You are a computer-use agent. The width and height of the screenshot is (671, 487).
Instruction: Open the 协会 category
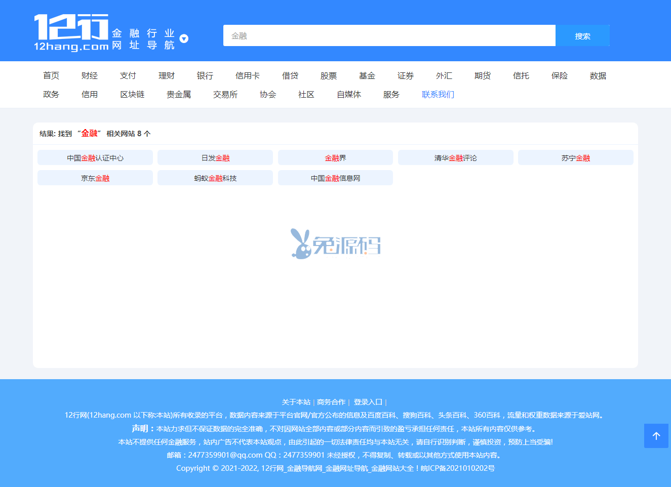tap(268, 94)
